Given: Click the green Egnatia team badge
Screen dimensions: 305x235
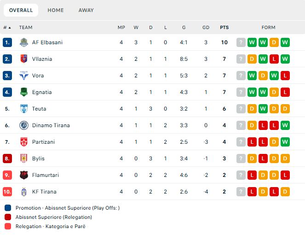Looking at the screenshot, I should (24, 92).
